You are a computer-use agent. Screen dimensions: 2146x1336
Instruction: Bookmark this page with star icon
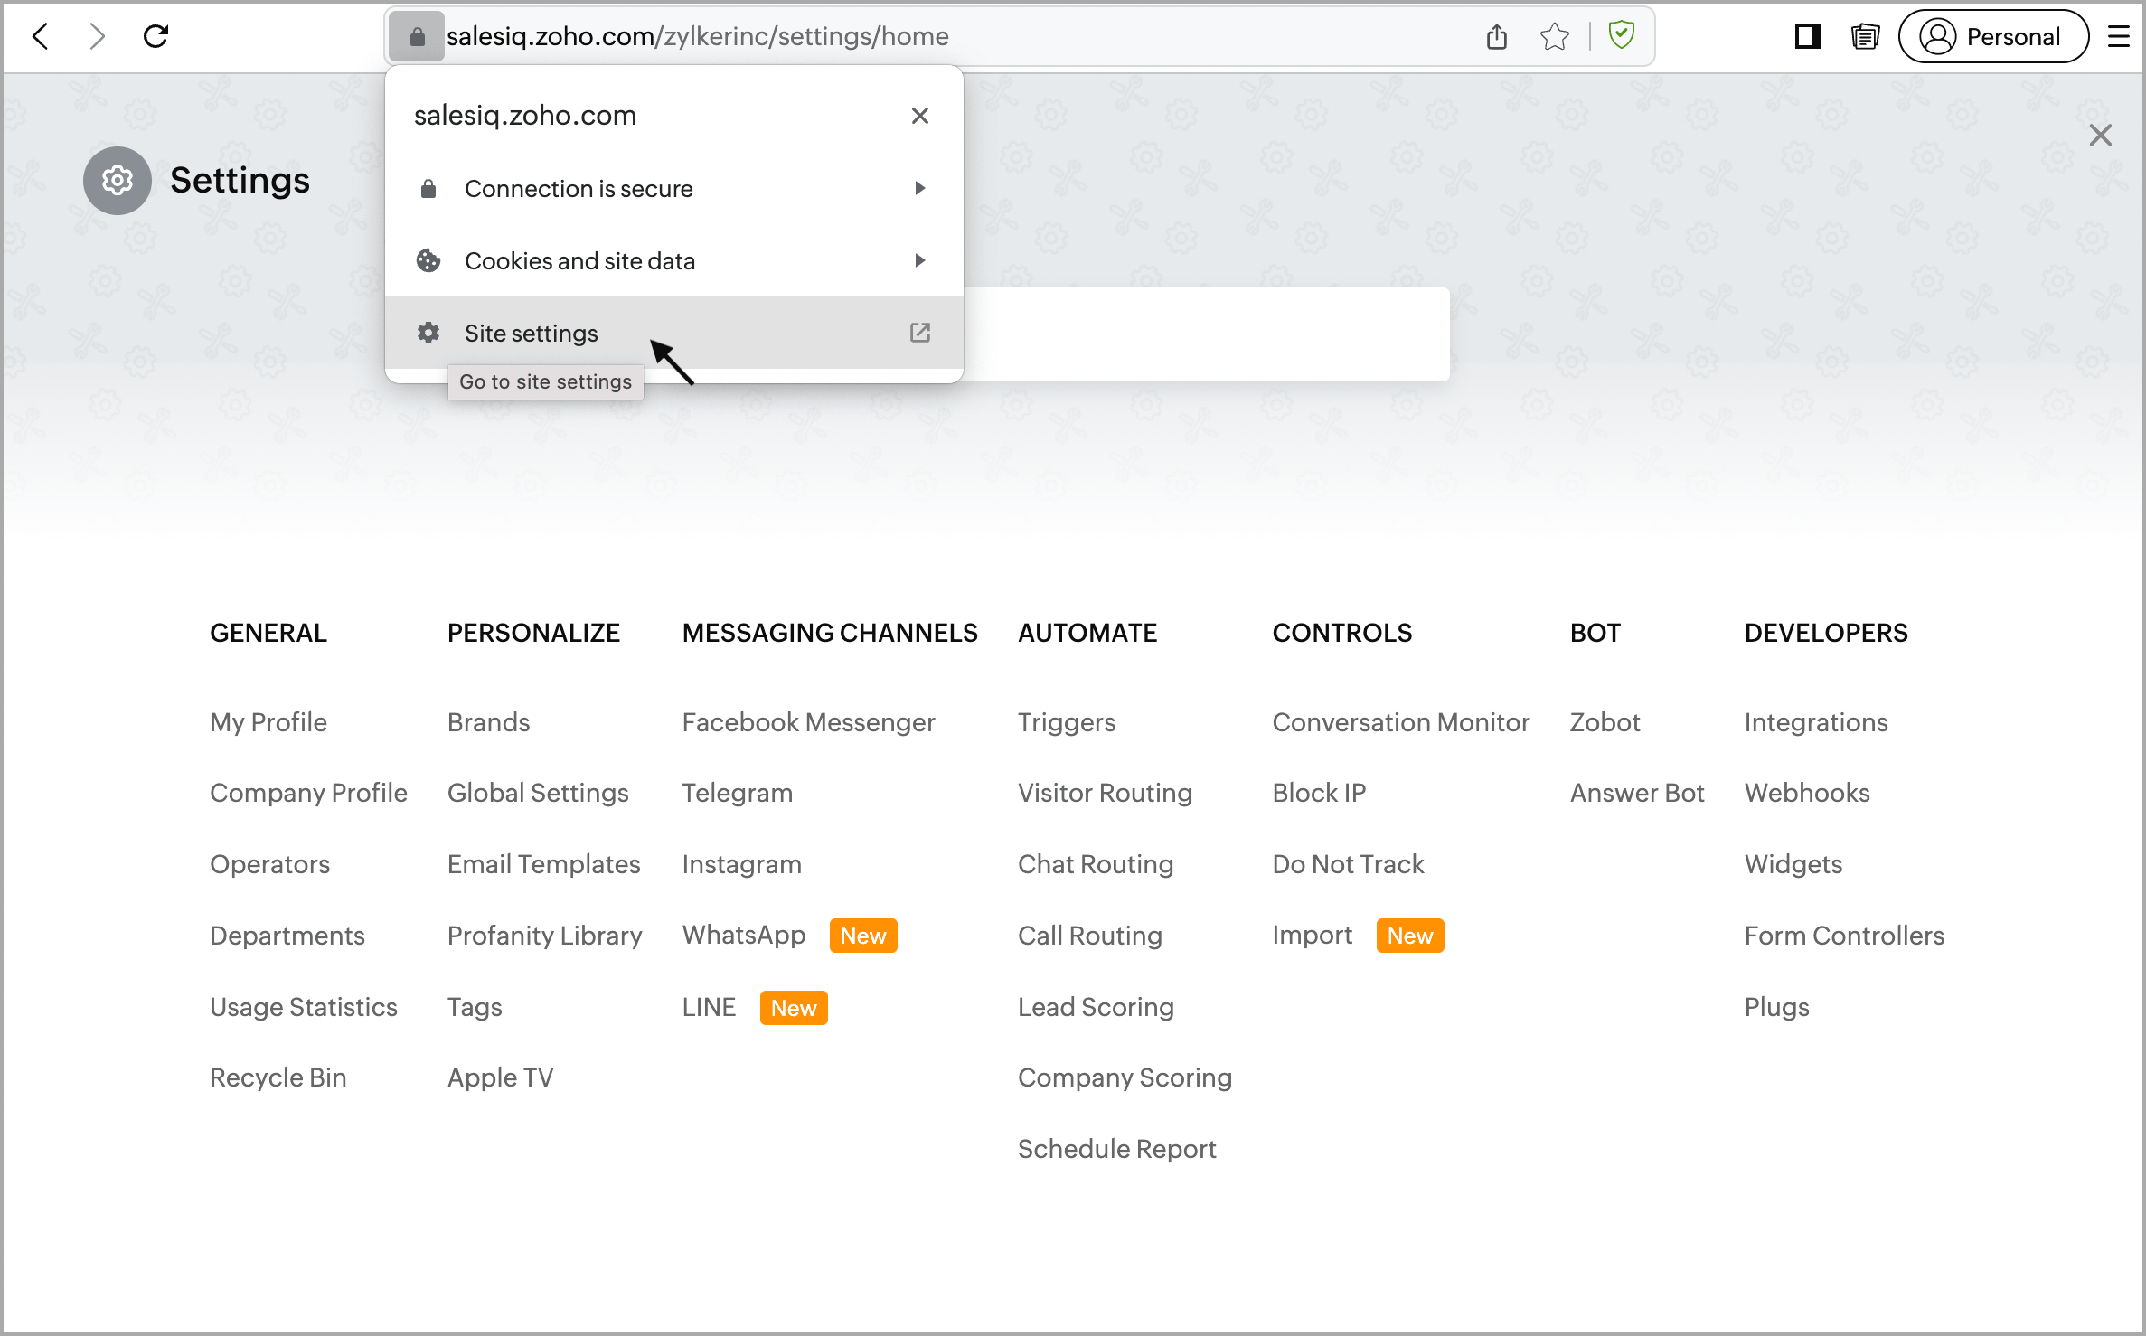[1554, 36]
